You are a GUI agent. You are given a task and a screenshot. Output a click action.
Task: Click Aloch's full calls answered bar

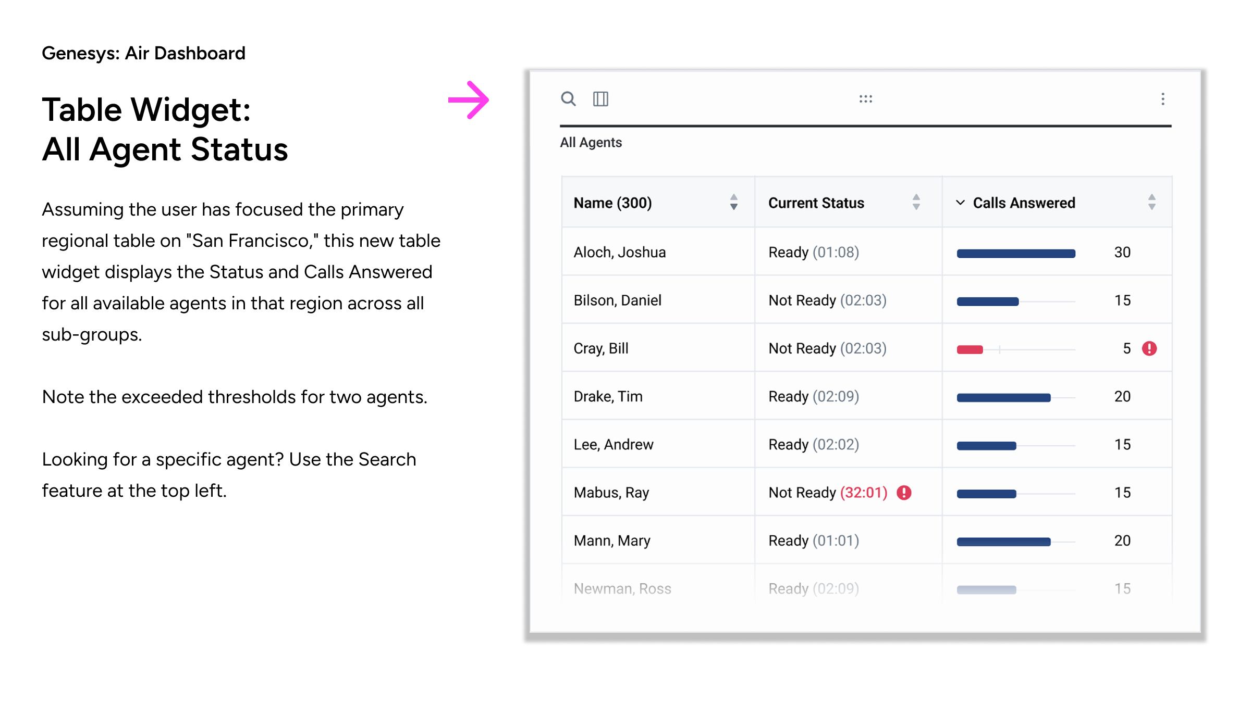pos(1016,254)
